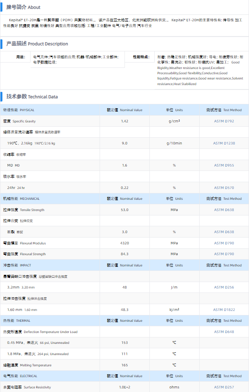Open the ASTM D1238 test method link
The width and height of the screenshot is (249, 392).
click(224, 143)
